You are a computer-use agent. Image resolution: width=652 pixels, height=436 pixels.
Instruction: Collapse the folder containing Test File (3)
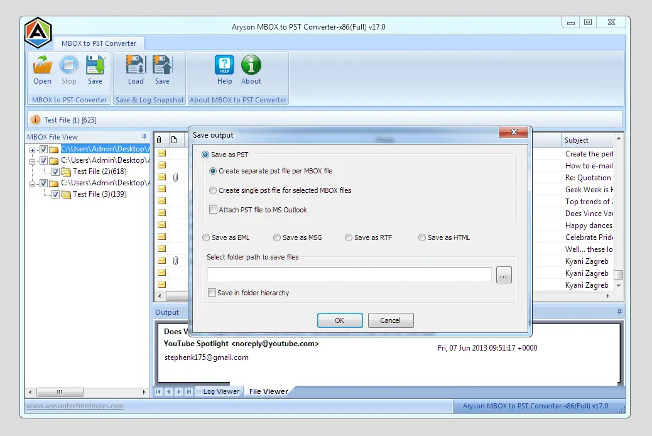(x=32, y=183)
